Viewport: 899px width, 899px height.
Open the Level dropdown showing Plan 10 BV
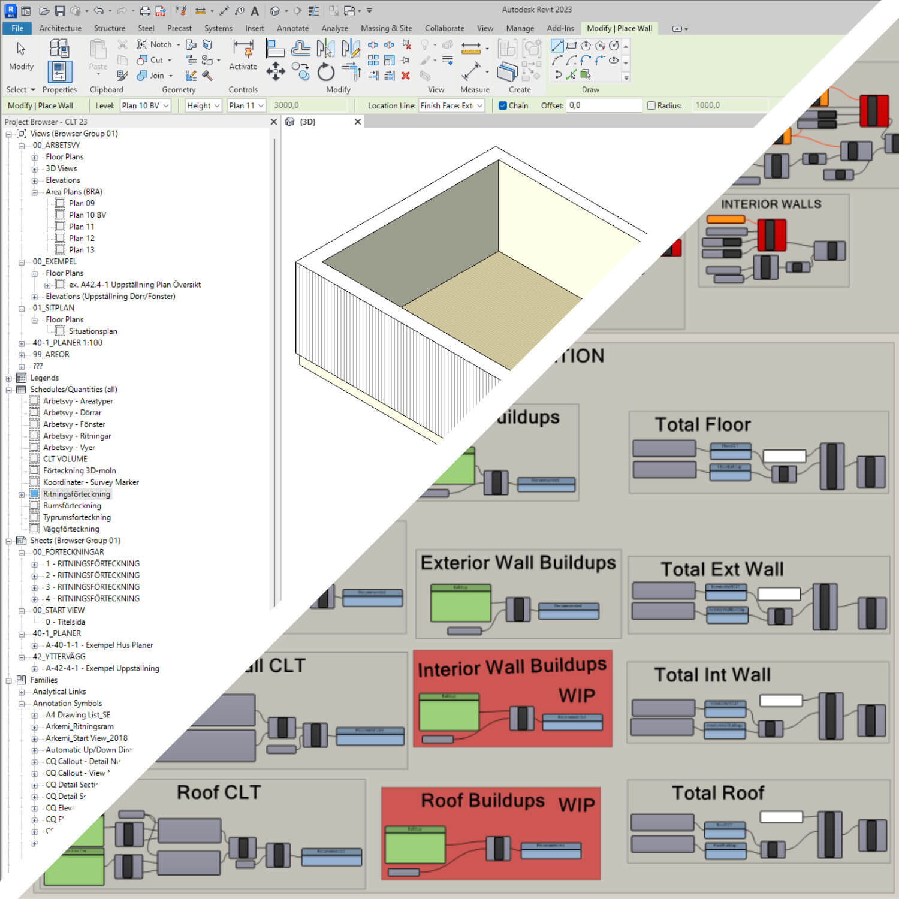point(146,105)
